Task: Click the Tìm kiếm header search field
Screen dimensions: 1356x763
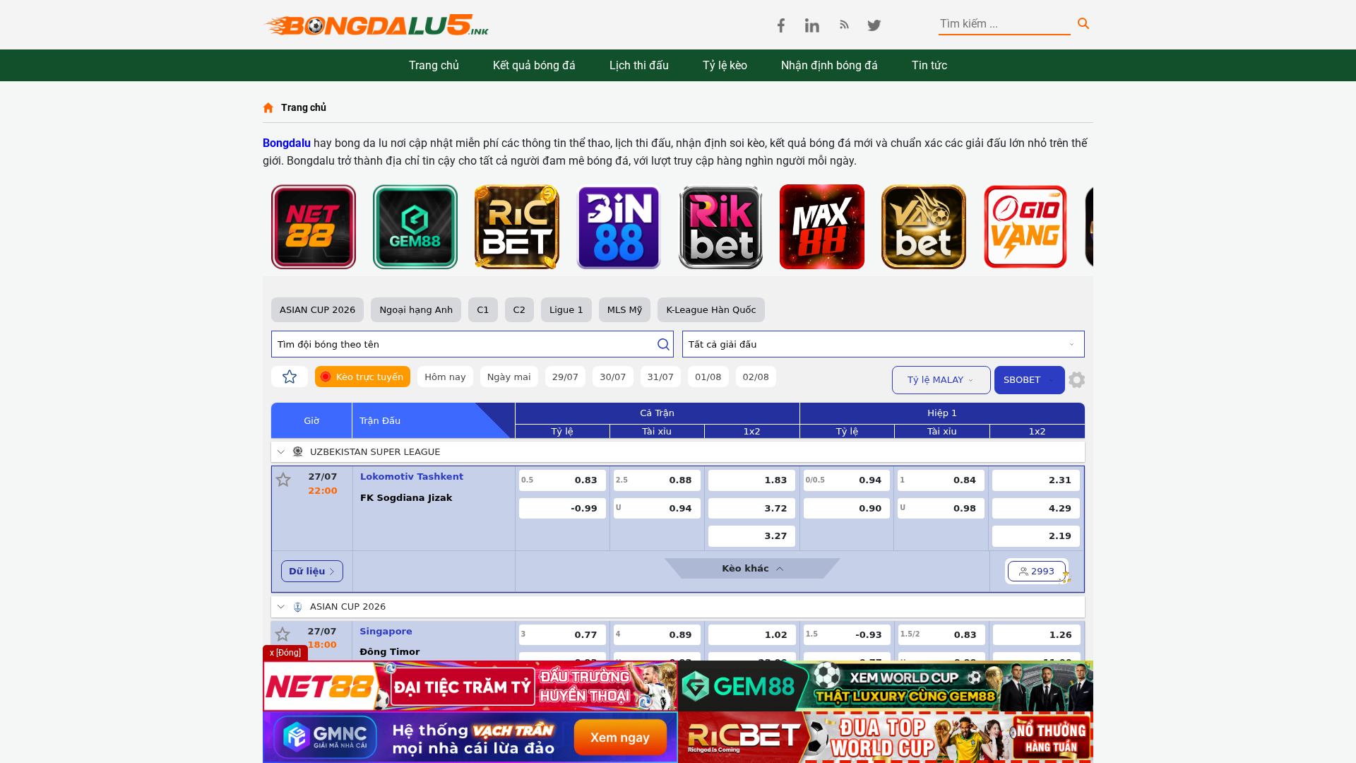Action: (x=1004, y=24)
